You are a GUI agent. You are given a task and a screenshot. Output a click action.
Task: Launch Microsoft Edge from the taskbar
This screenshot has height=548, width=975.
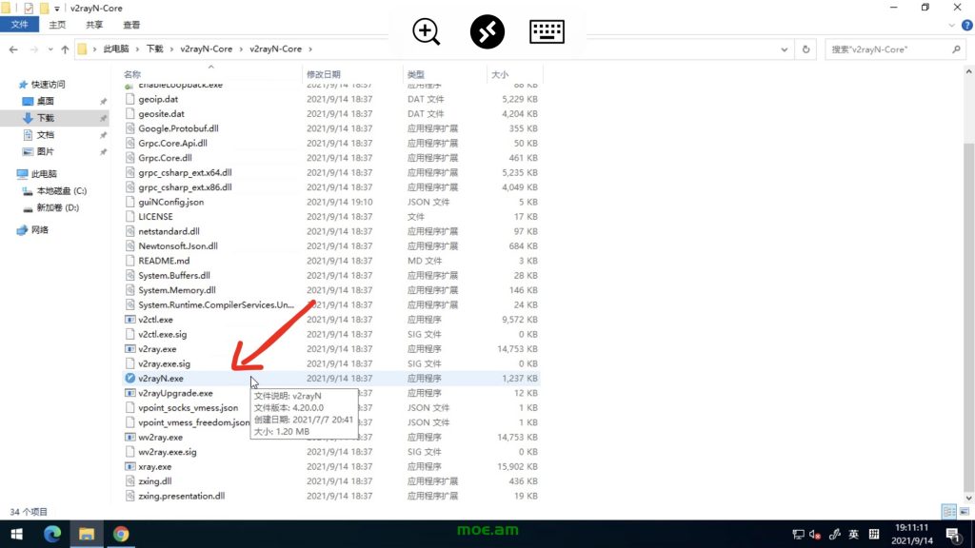(51, 534)
